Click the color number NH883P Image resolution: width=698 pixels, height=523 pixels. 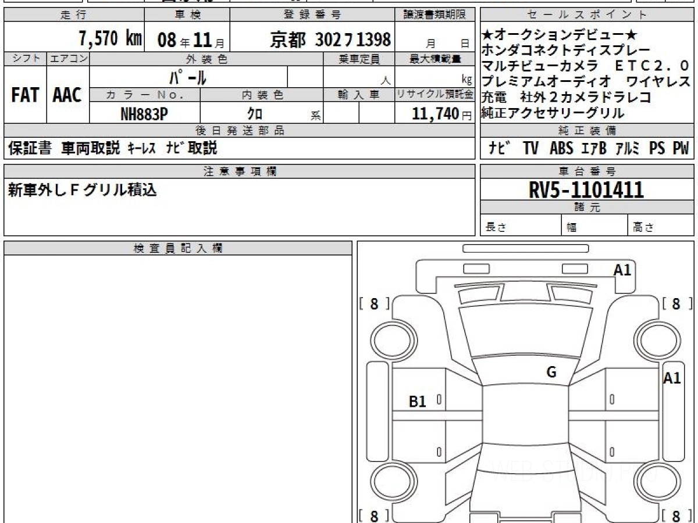click(x=144, y=114)
